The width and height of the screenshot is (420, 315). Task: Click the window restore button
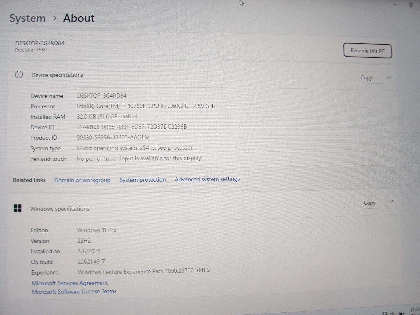[411, 5]
